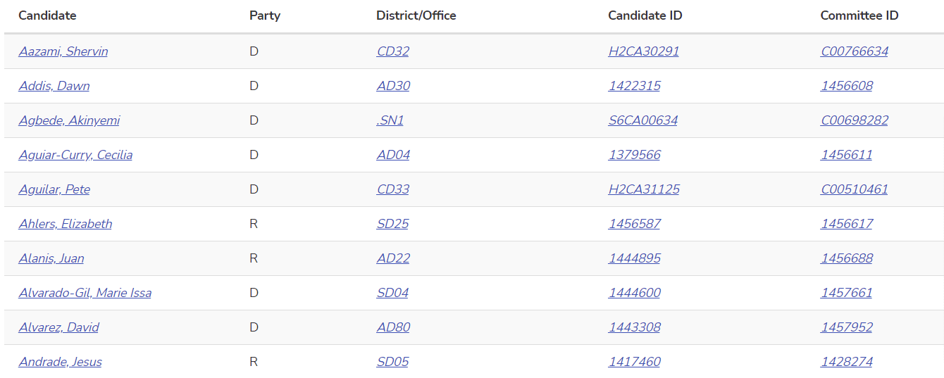Open district link AD30

pos(393,86)
